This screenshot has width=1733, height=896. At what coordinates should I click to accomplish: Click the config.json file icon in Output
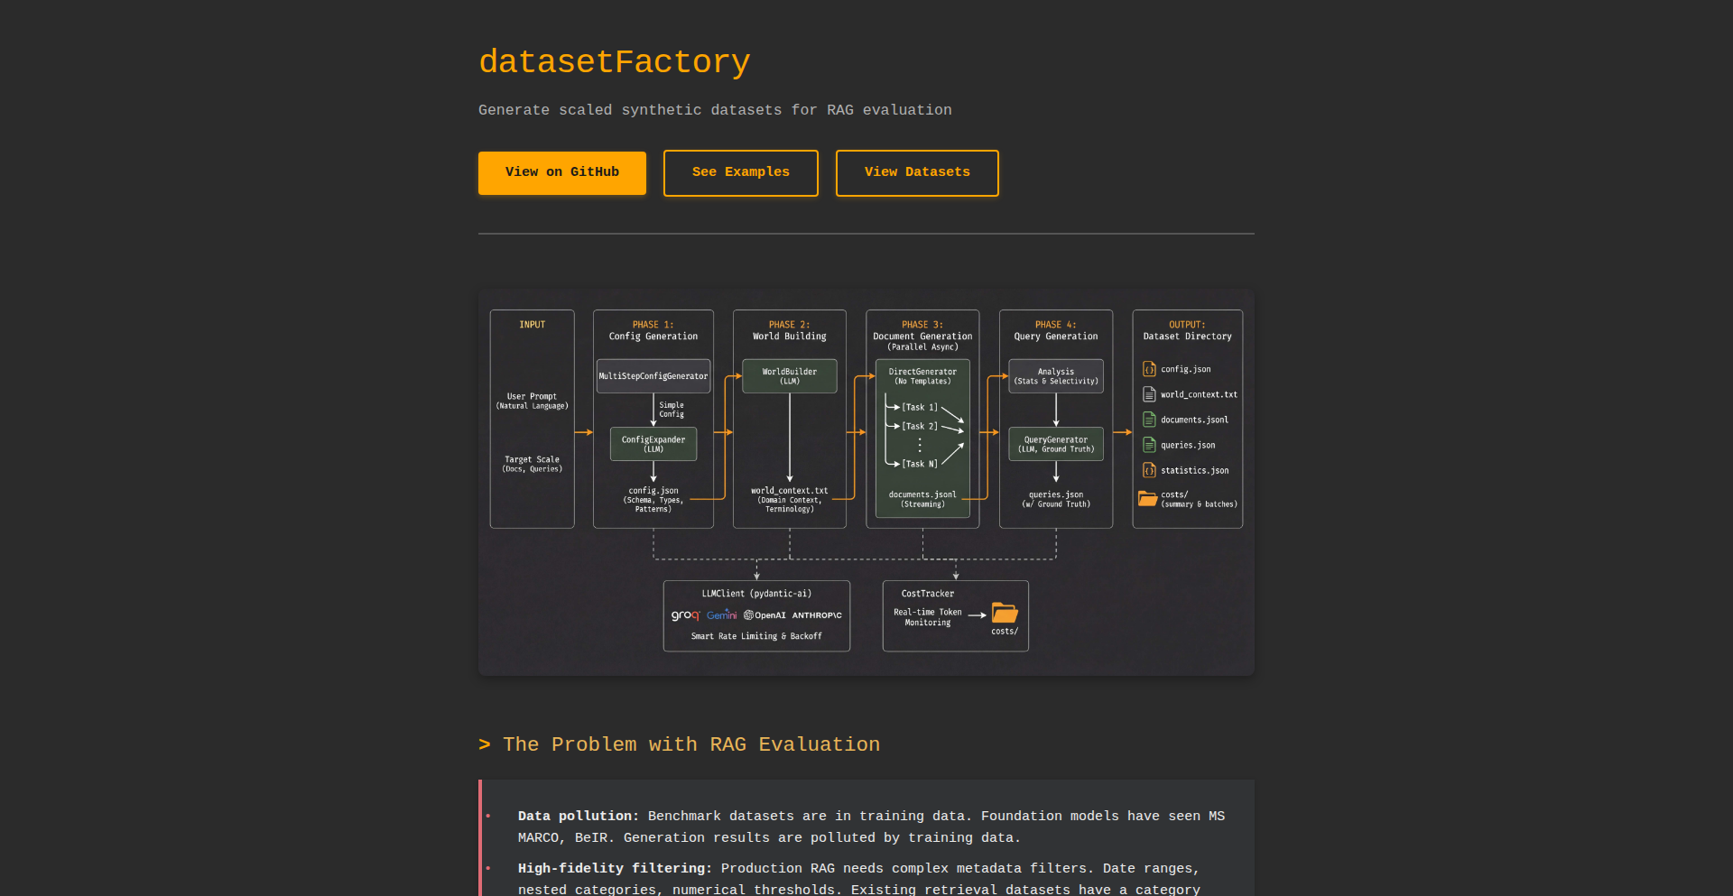pos(1149,369)
